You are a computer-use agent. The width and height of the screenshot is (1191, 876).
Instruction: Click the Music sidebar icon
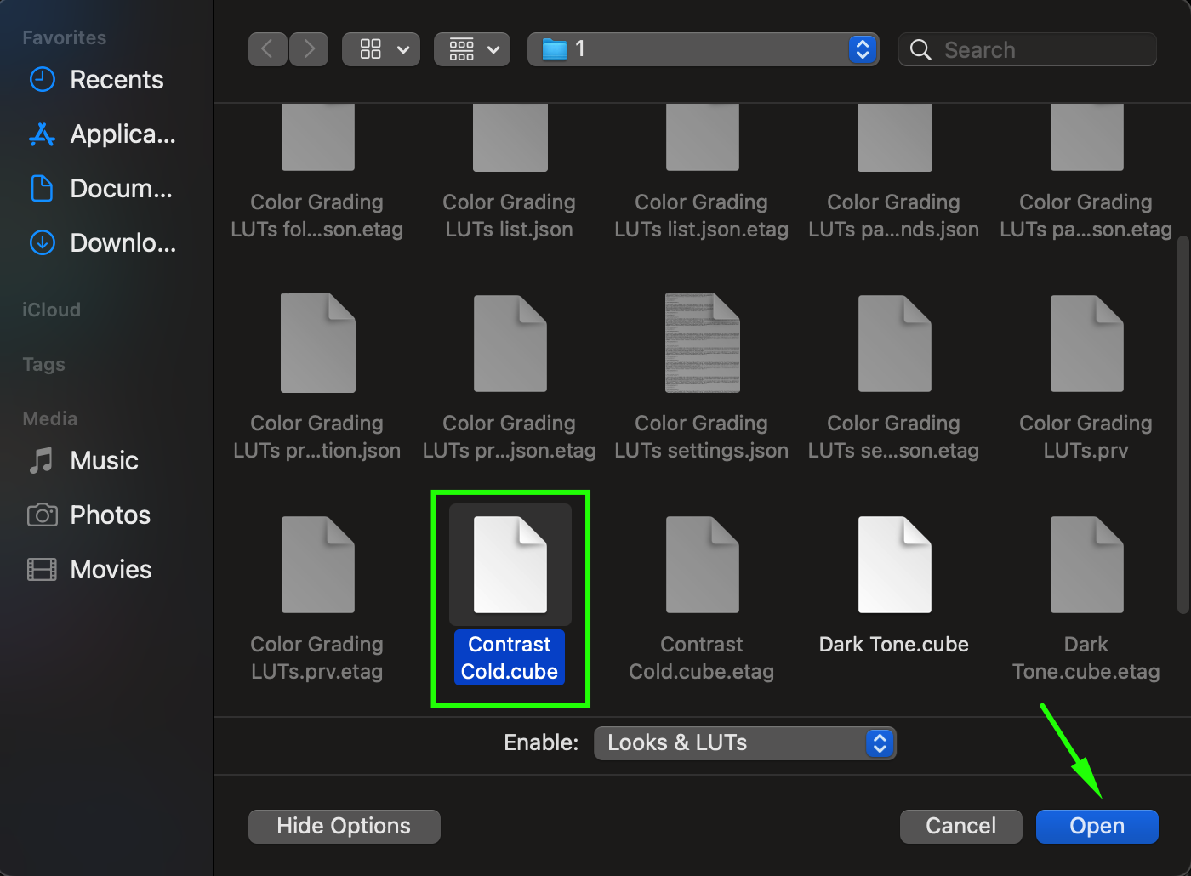pos(42,461)
